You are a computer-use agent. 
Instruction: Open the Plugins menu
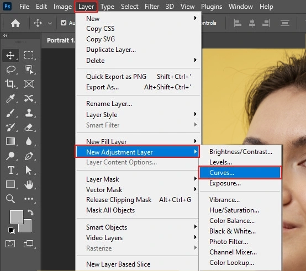tap(212, 7)
